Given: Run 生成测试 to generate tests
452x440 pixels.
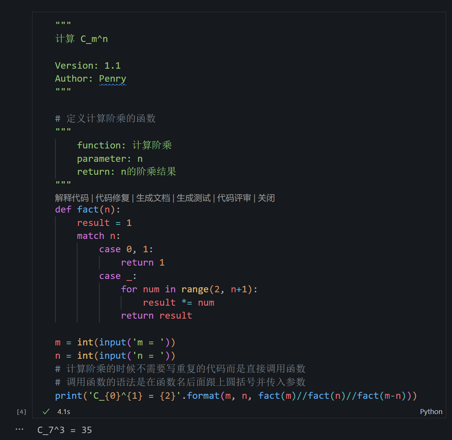Looking at the screenshot, I should point(193,198).
